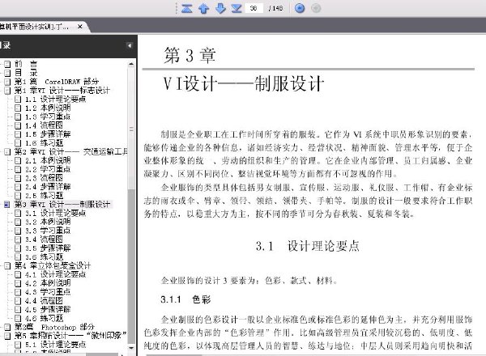Viewport: 486px width, 356px height.
Task: Click the 3.1 设计理论要点 heading in page
Action: [x=308, y=246]
